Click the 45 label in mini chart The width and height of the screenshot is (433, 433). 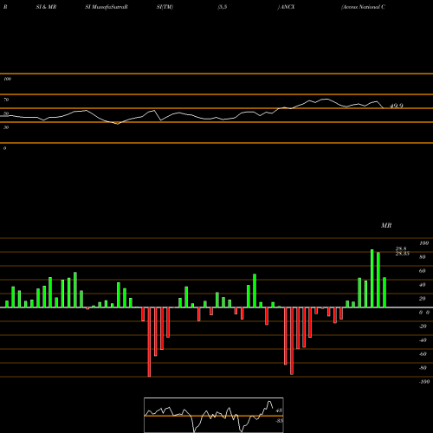279,410
